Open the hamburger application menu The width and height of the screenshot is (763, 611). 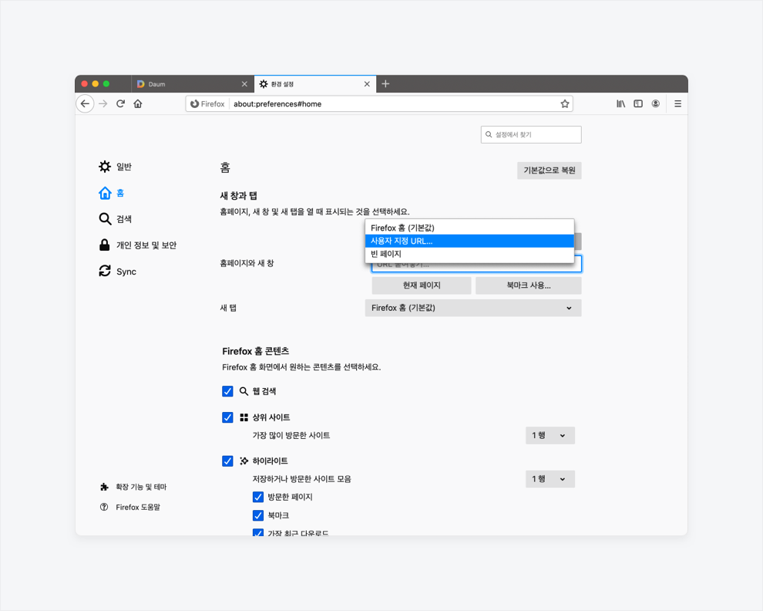(x=677, y=104)
